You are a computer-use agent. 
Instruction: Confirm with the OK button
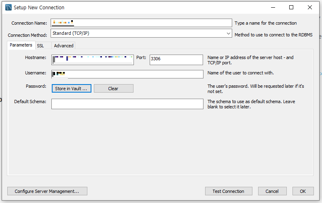pos(303,191)
